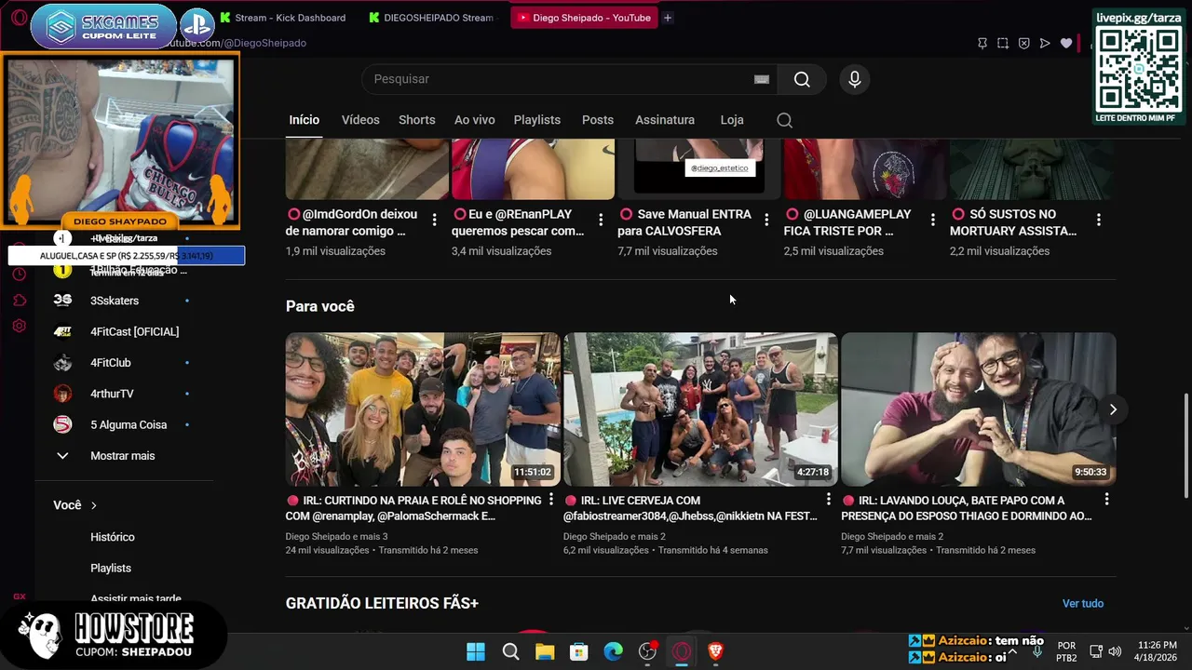This screenshot has width=1192, height=670.
Task: Open options menu for CURTINDO NA PRAIA video
Action: pos(550,500)
